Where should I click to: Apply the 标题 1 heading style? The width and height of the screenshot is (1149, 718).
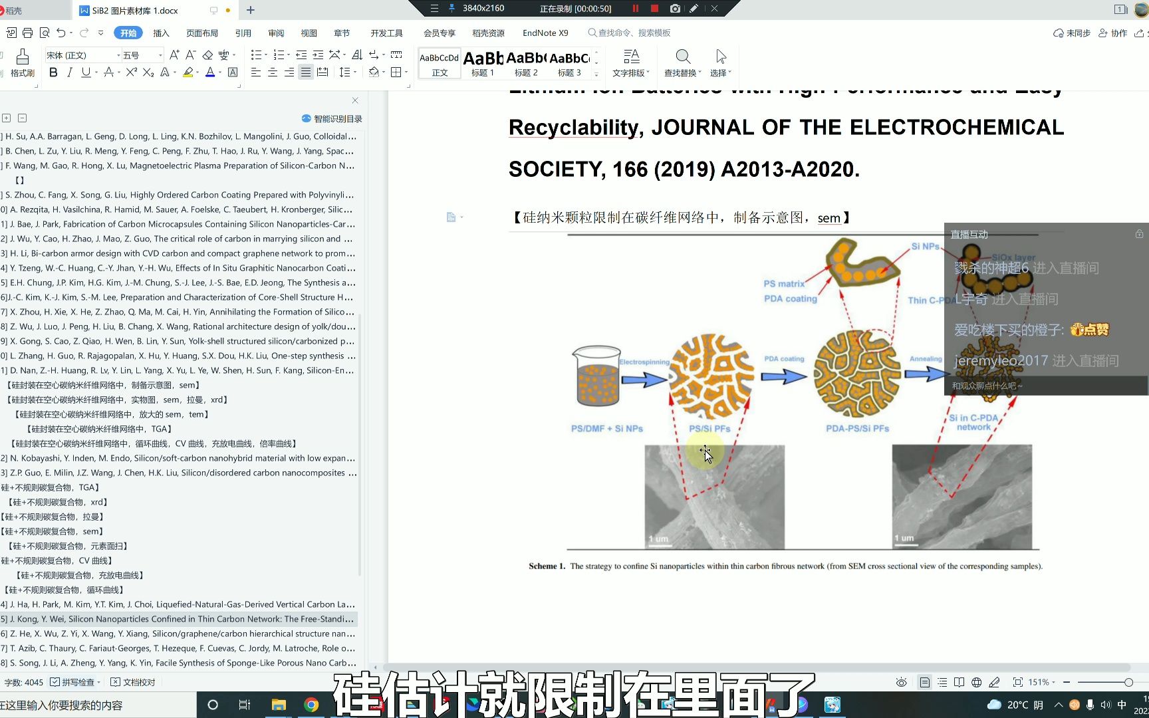point(483,64)
